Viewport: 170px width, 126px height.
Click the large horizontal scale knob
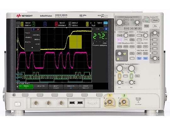click(x=120, y=22)
